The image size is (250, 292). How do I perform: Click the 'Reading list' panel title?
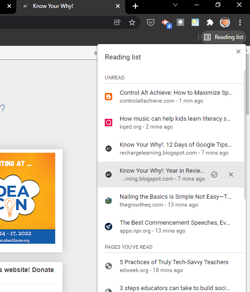123,57
